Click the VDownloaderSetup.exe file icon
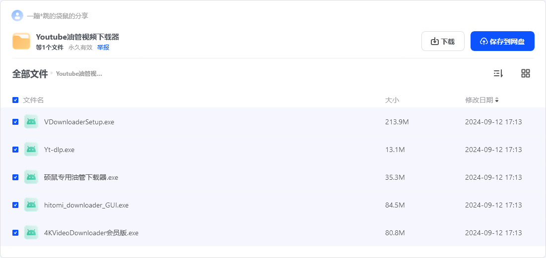 coord(31,122)
